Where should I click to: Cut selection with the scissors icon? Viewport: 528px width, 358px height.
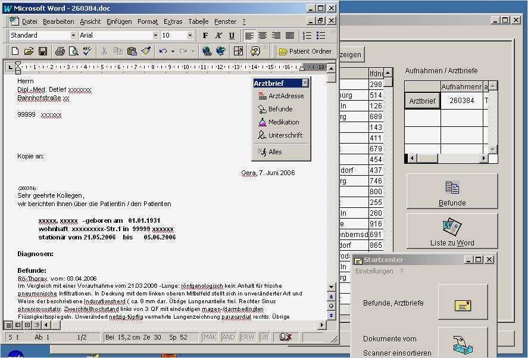tap(104, 51)
